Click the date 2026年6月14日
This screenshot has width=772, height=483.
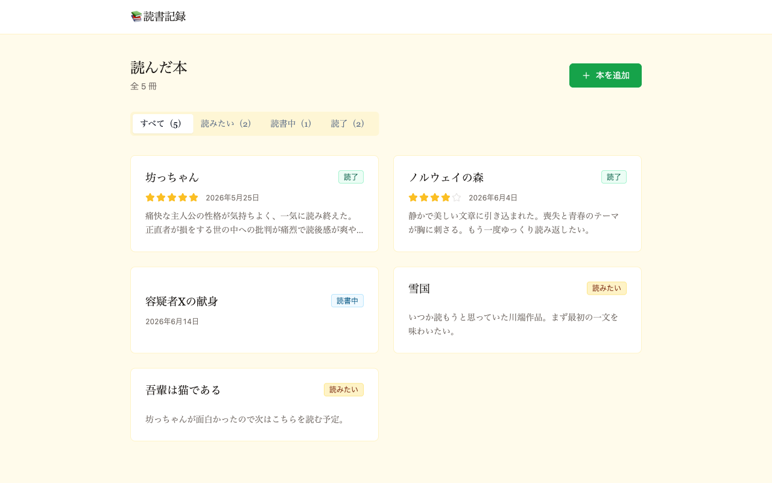(x=172, y=321)
